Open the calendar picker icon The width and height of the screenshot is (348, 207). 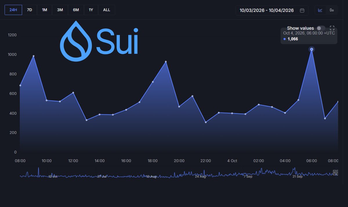[302, 10]
